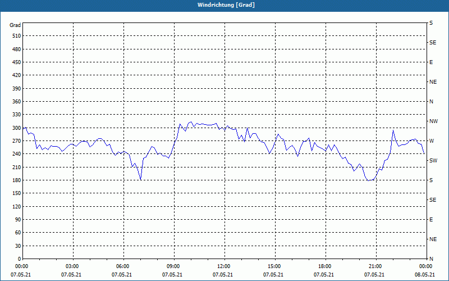Select the 510 value on the degree axis
The width and height of the screenshot is (449, 281).
pyautogui.click(x=17, y=36)
